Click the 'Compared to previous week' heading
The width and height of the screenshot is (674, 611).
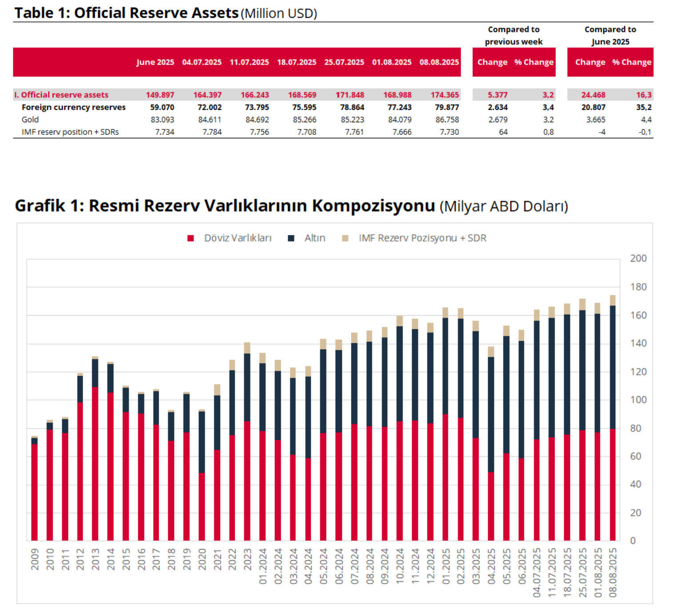(x=514, y=36)
